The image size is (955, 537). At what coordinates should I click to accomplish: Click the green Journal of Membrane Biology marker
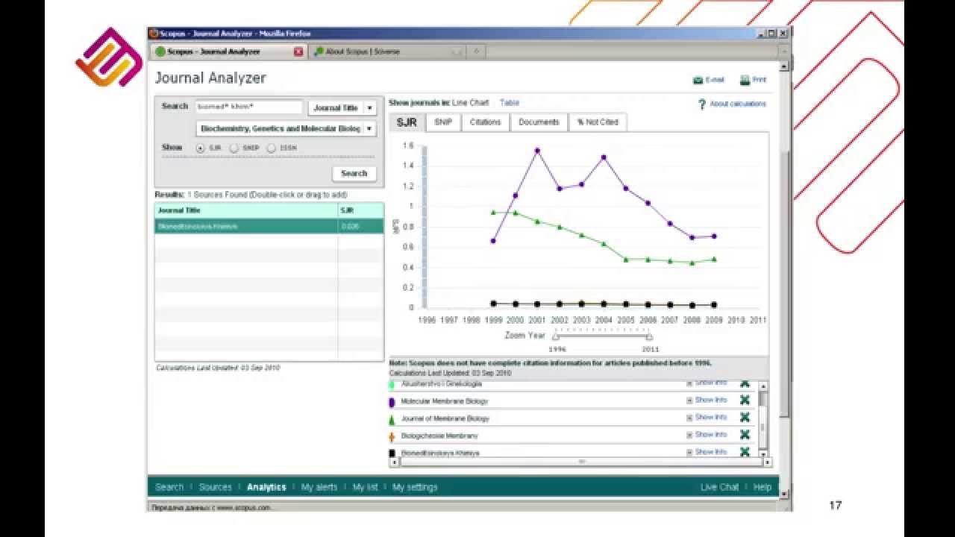392,419
